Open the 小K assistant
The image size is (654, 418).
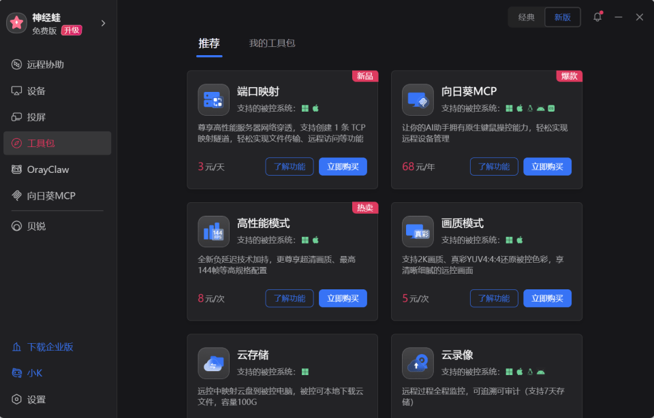[27, 373]
